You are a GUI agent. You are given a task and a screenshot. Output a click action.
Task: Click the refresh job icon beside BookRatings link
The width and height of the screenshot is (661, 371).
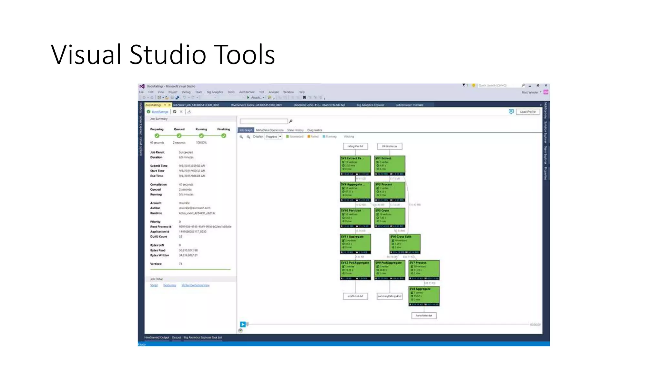175,112
